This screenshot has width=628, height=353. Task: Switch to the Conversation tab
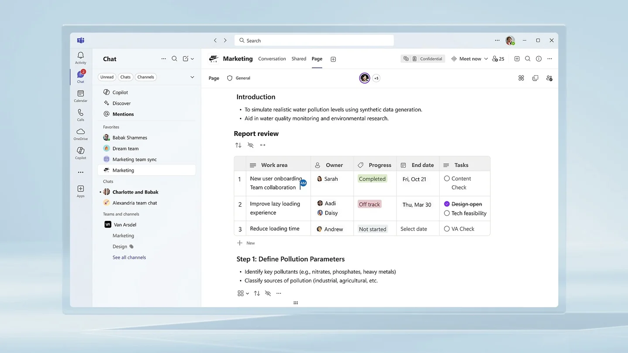coord(272,59)
